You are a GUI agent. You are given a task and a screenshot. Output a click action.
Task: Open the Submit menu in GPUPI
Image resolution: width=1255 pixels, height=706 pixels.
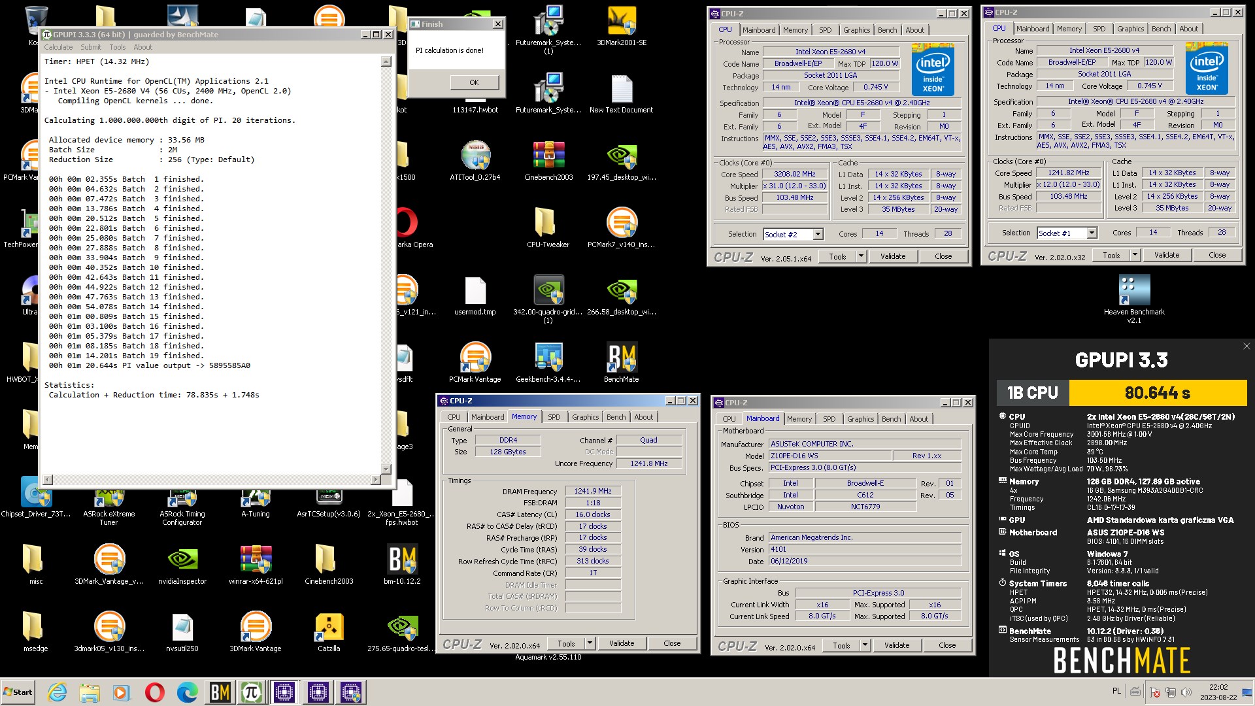pyautogui.click(x=91, y=47)
